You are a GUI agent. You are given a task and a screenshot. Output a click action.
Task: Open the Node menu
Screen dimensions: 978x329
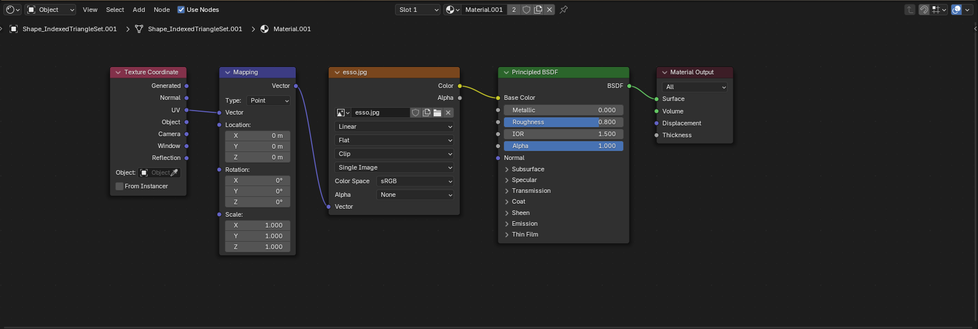tap(162, 10)
